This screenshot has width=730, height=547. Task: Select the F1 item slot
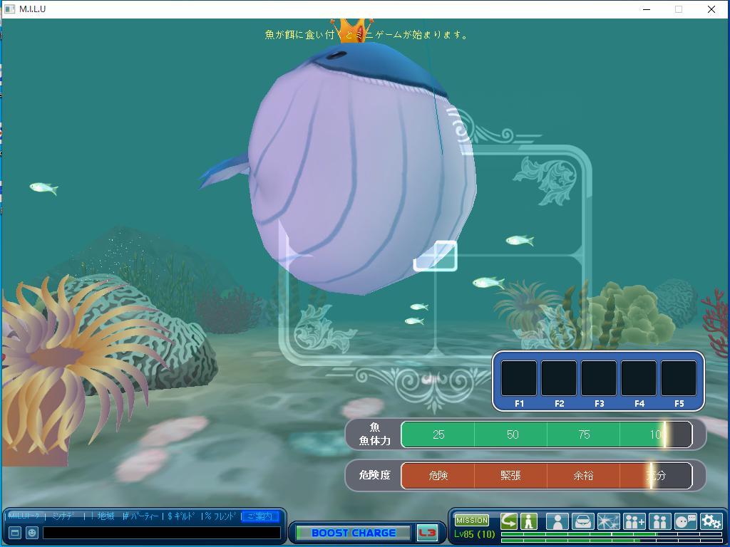coord(519,378)
